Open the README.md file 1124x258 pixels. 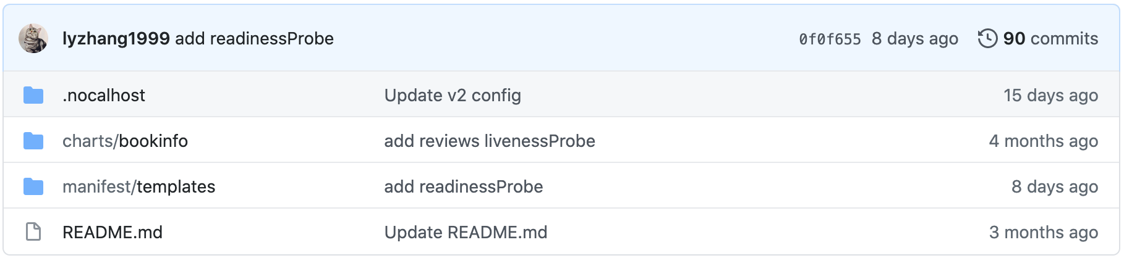click(x=112, y=232)
